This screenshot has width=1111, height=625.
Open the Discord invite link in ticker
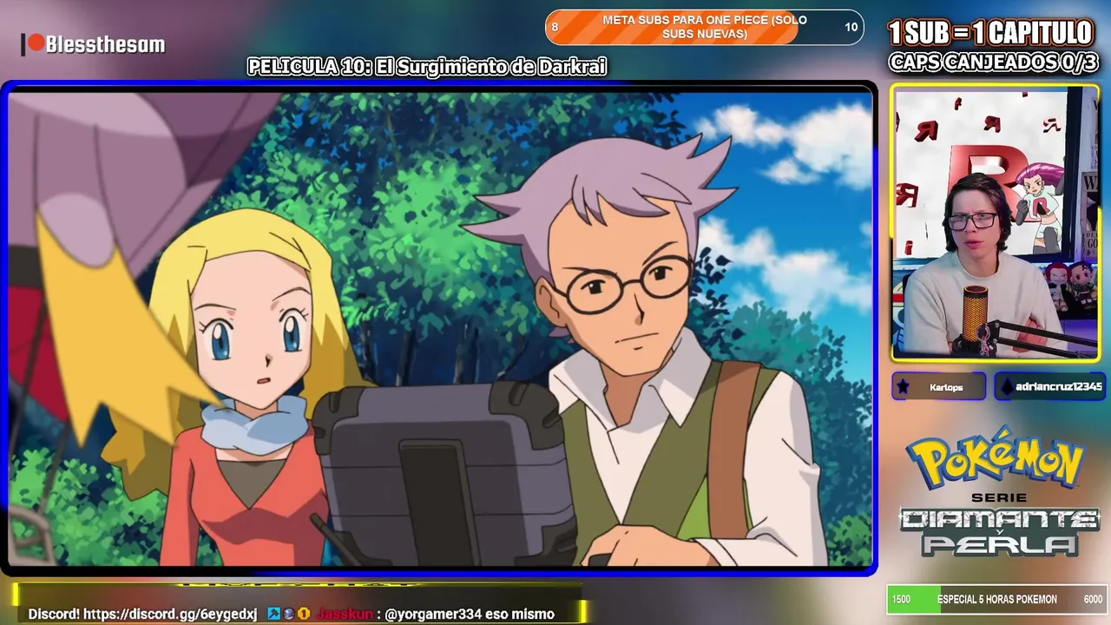coord(170,614)
